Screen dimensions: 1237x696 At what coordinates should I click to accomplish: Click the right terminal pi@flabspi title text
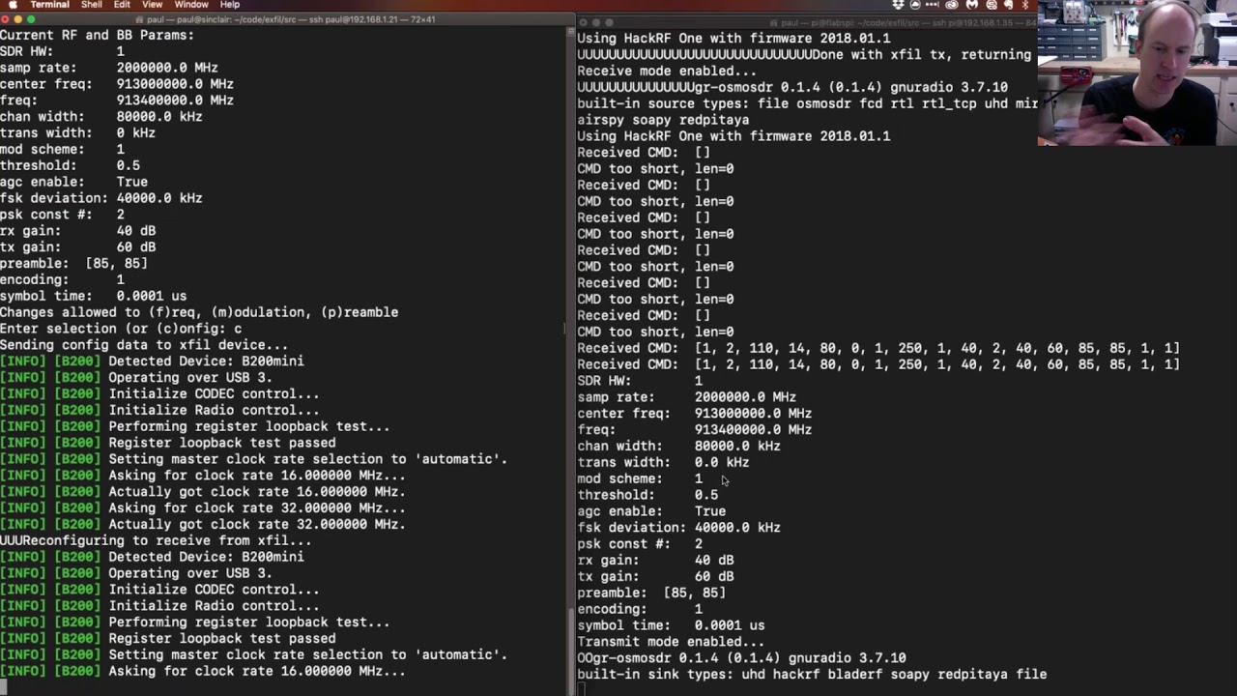[x=906, y=22]
